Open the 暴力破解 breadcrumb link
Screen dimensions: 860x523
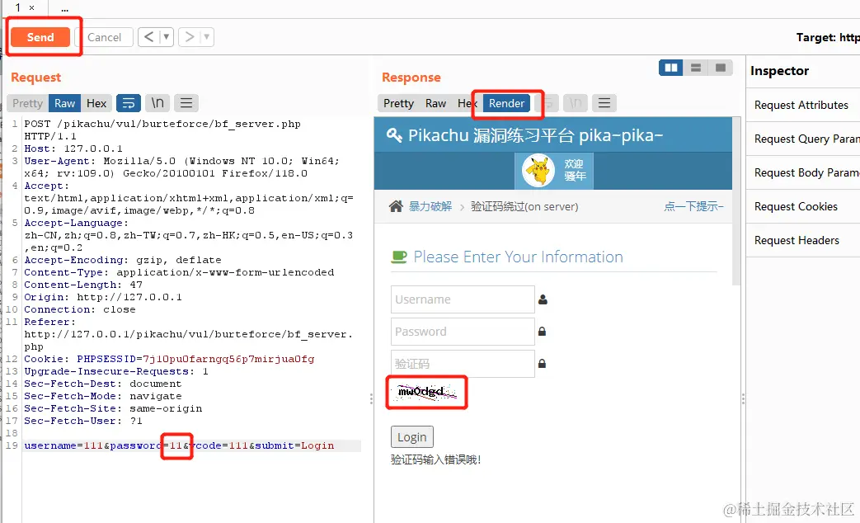[x=430, y=206]
